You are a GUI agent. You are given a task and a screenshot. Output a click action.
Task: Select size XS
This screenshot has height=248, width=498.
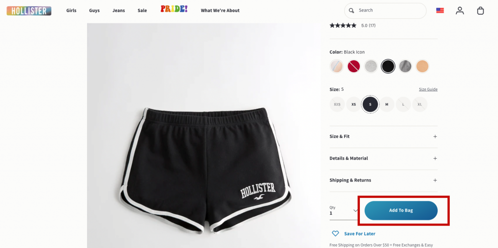coord(354,104)
